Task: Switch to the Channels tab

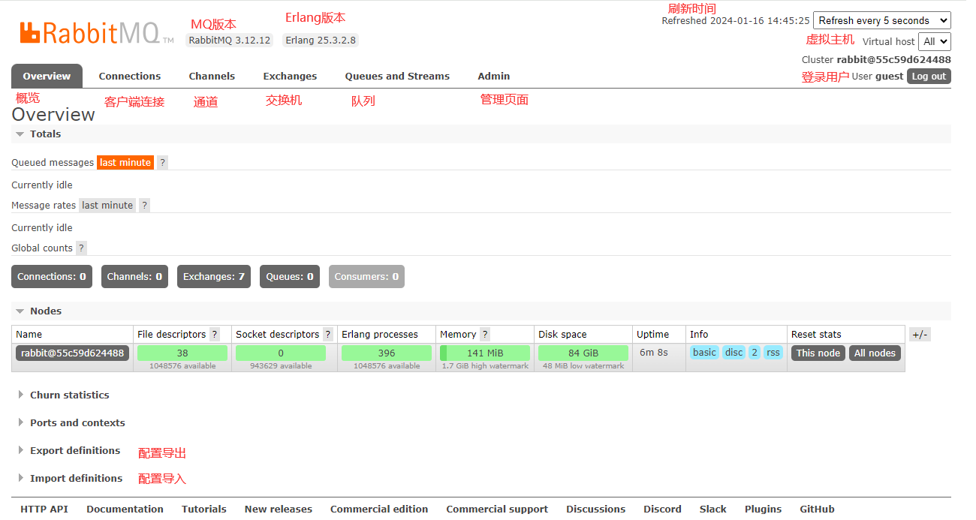Action: tap(212, 76)
